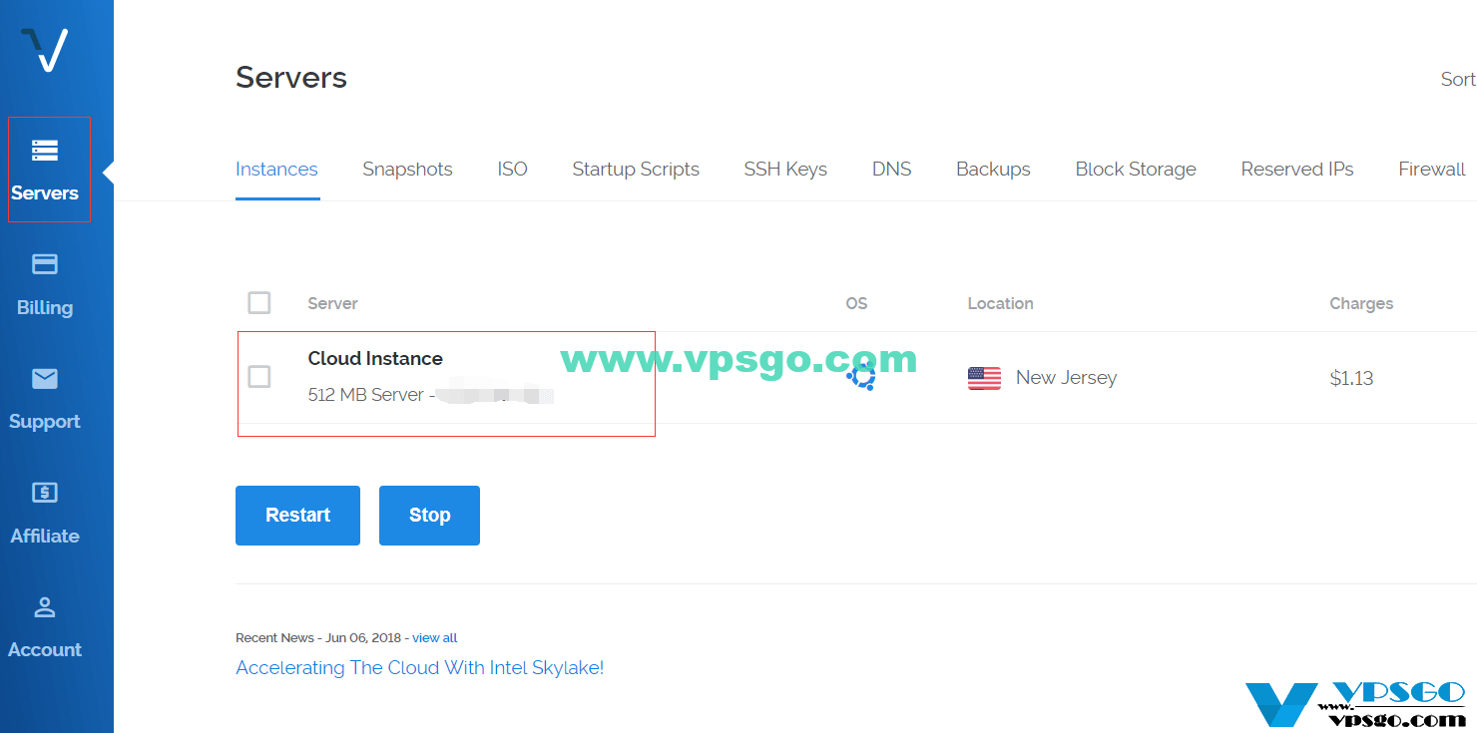Viewport: 1477px width, 733px height.
Task: Go to the SSH Keys tab
Action: 785,170
